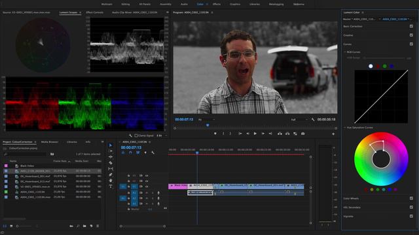419x235 pixels.
Task: Select the Selection tool arrow in the toolbar
Action: click(111, 145)
